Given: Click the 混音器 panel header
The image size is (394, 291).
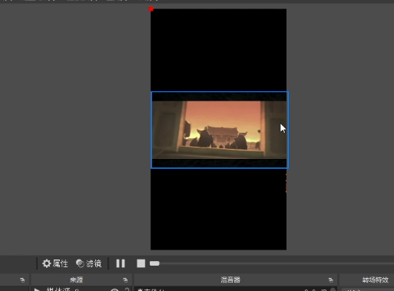Looking at the screenshot, I should (230, 279).
